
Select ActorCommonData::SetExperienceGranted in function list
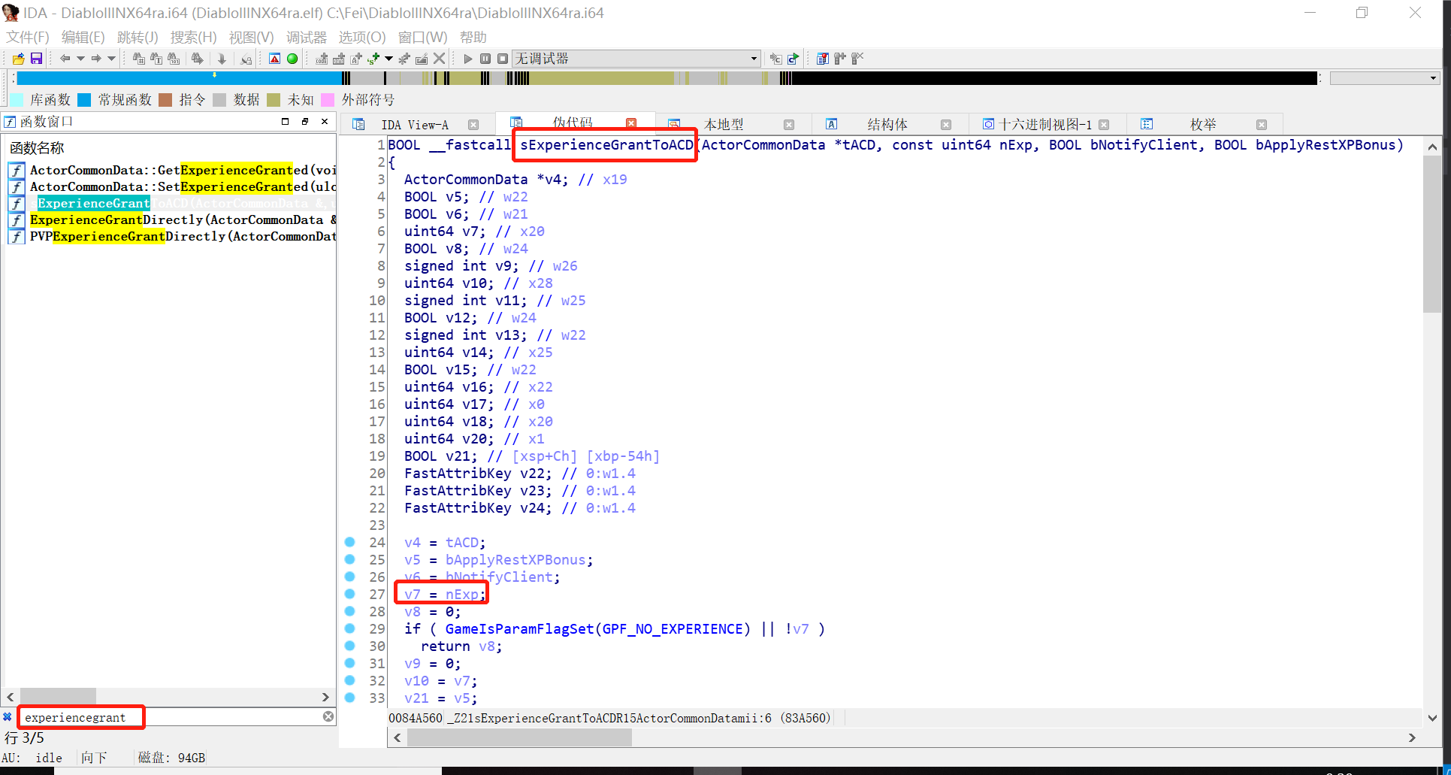pyautogui.click(x=172, y=186)
